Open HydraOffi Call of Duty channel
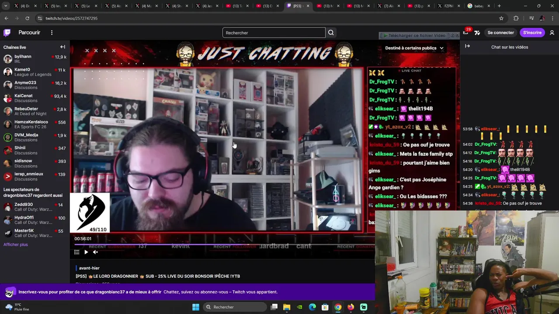The width and height of the screenshot is (559, 314). [x=35, y=220]
